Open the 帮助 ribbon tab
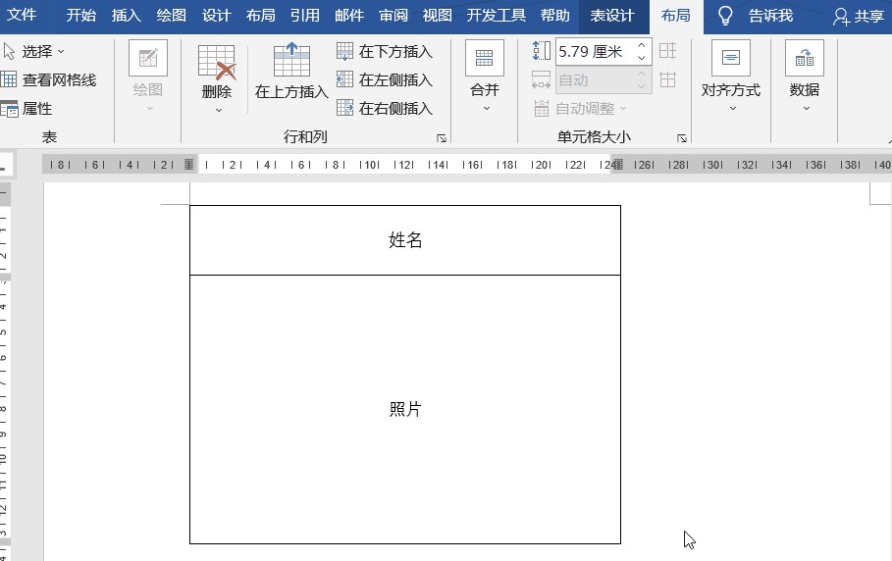Image resolution: width=892 pixels, height=561 pixels. (555, 16)
